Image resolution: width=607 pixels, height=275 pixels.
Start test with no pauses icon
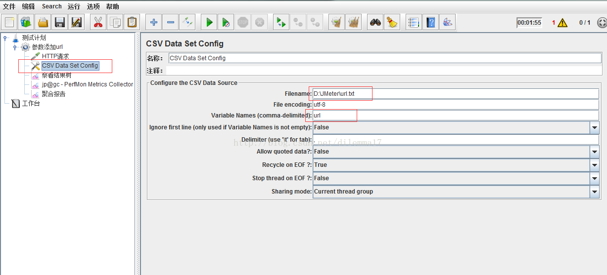point(226,22)
